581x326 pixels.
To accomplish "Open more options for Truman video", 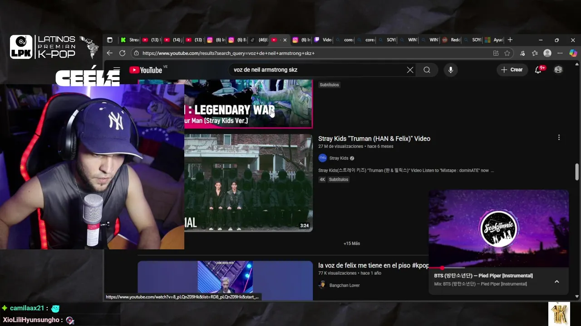I will 559,137.
